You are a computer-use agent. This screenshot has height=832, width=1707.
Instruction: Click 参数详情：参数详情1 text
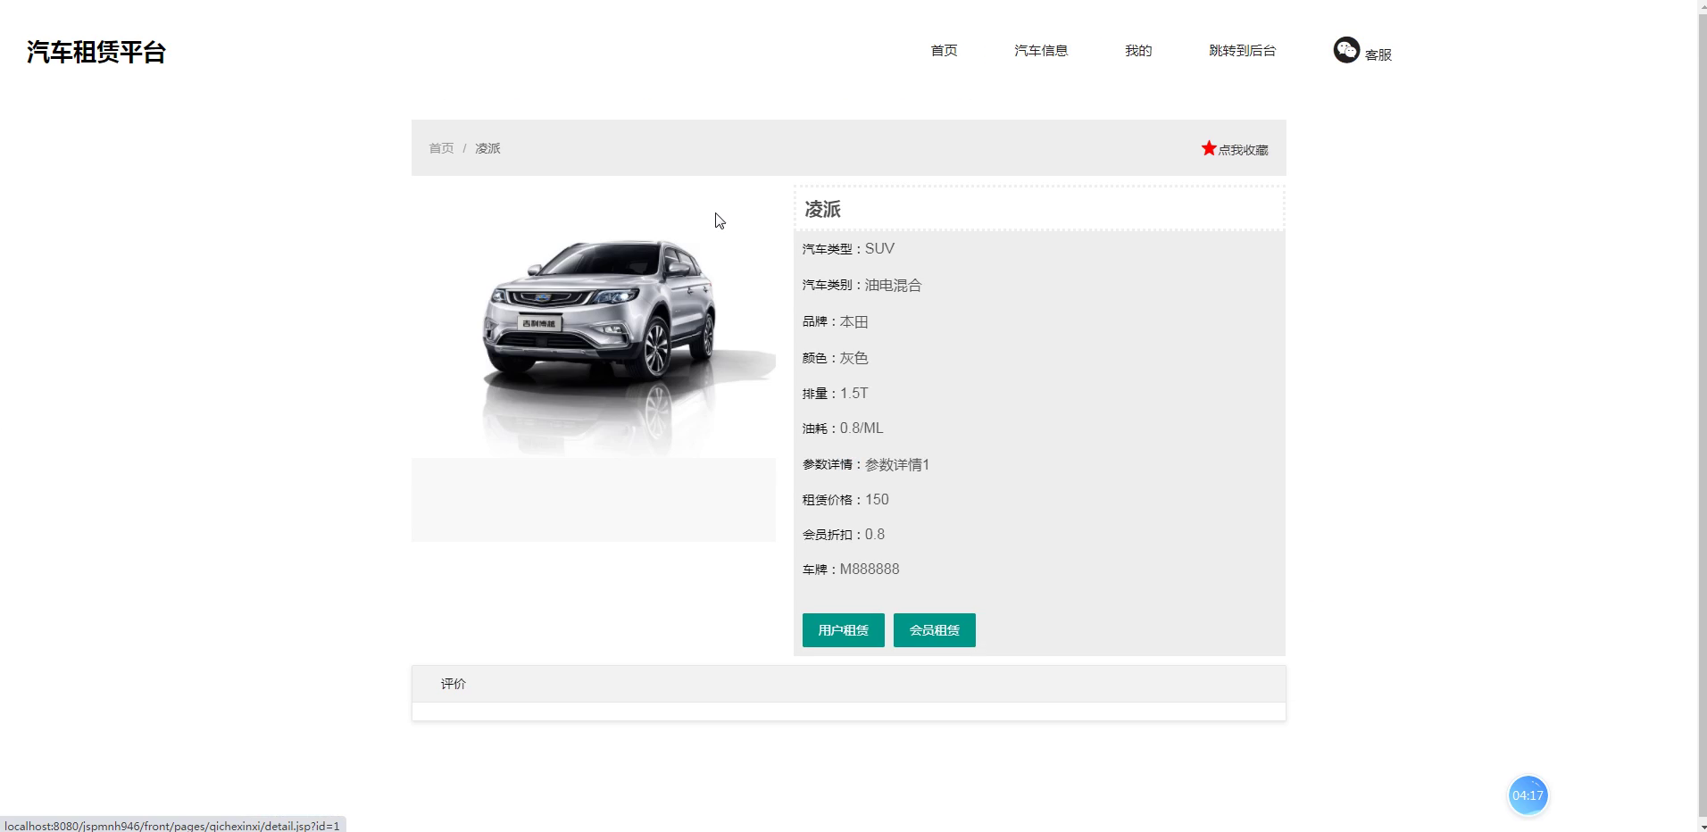click(866, 465)
